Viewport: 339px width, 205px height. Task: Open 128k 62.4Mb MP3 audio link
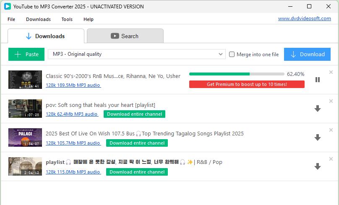pos(72,114)
